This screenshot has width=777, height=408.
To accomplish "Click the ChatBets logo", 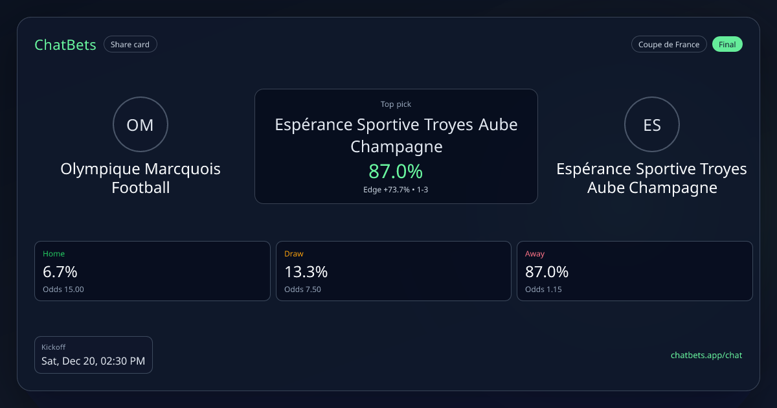I will click(x=65, y=45).
